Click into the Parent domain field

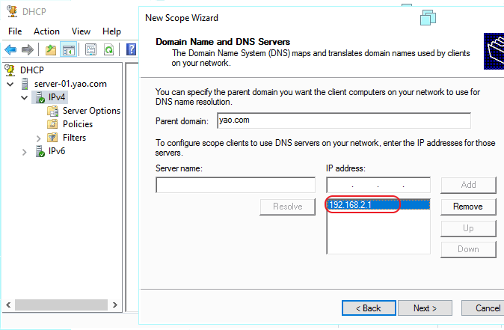coord(342,120)
